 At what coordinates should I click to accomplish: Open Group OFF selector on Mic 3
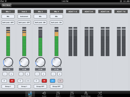(40, 86)
